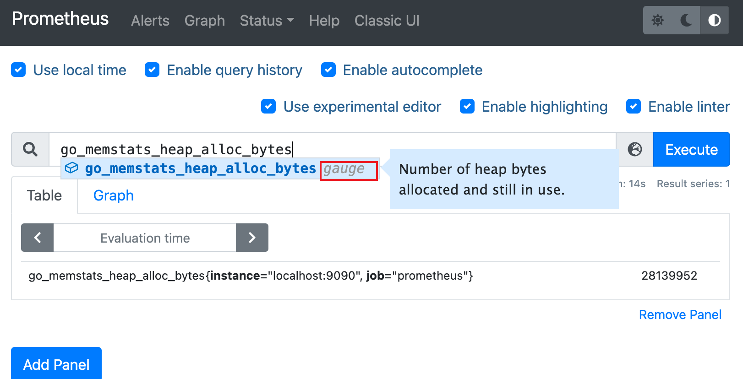The image size is (743, 379).
Task: Disable the query history checkbox
Action: [x=152, y=70]
